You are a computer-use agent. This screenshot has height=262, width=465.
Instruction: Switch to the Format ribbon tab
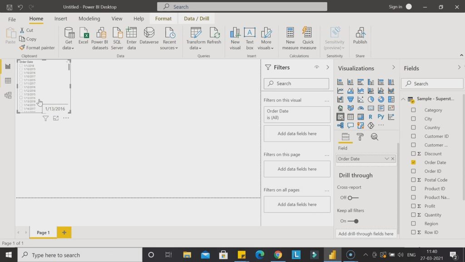(163, 18)
